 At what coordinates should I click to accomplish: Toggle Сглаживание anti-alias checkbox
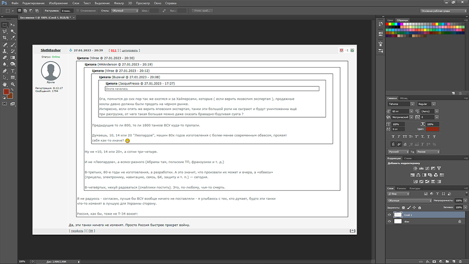point(78,11)
